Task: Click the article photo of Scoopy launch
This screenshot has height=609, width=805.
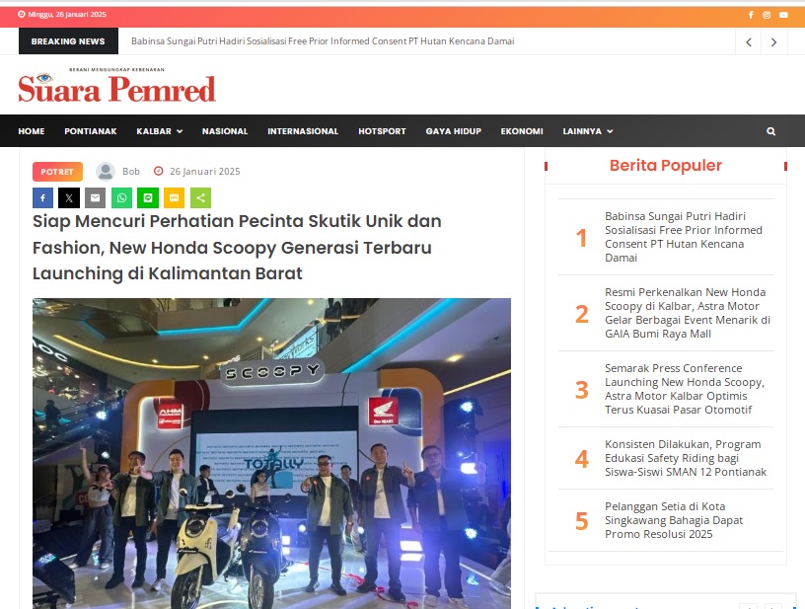Action: [x=271, y=453]
